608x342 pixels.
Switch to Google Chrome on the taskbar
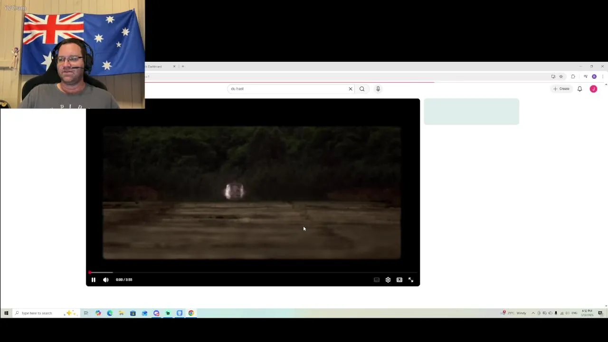[x=191, y=313]
